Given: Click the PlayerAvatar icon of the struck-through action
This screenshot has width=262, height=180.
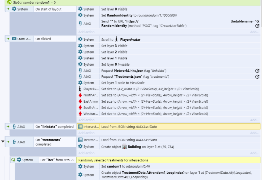Looking at the screenshot, I should coord(80,89).
